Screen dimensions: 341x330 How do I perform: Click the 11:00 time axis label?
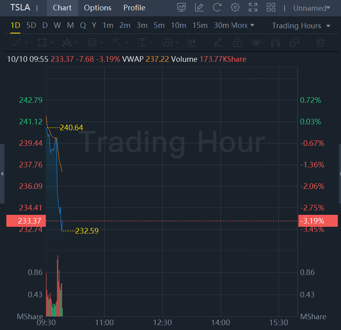point(104,322)
